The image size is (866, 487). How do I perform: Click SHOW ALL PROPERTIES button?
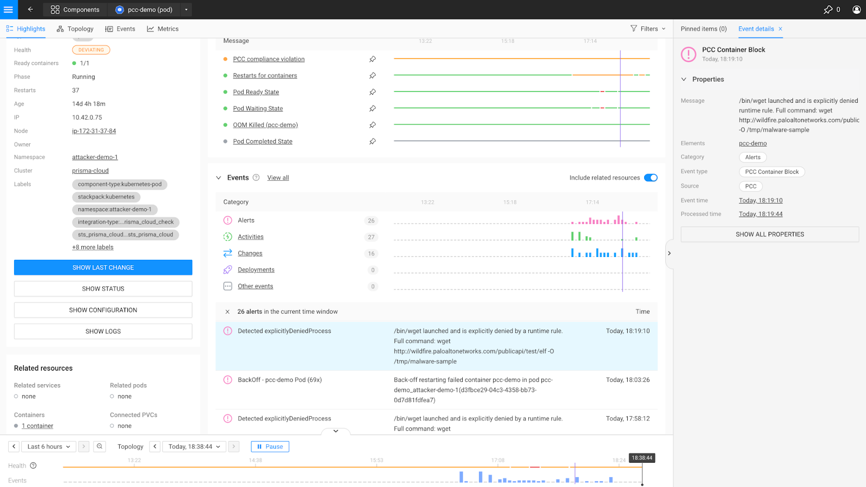(769, 234)
